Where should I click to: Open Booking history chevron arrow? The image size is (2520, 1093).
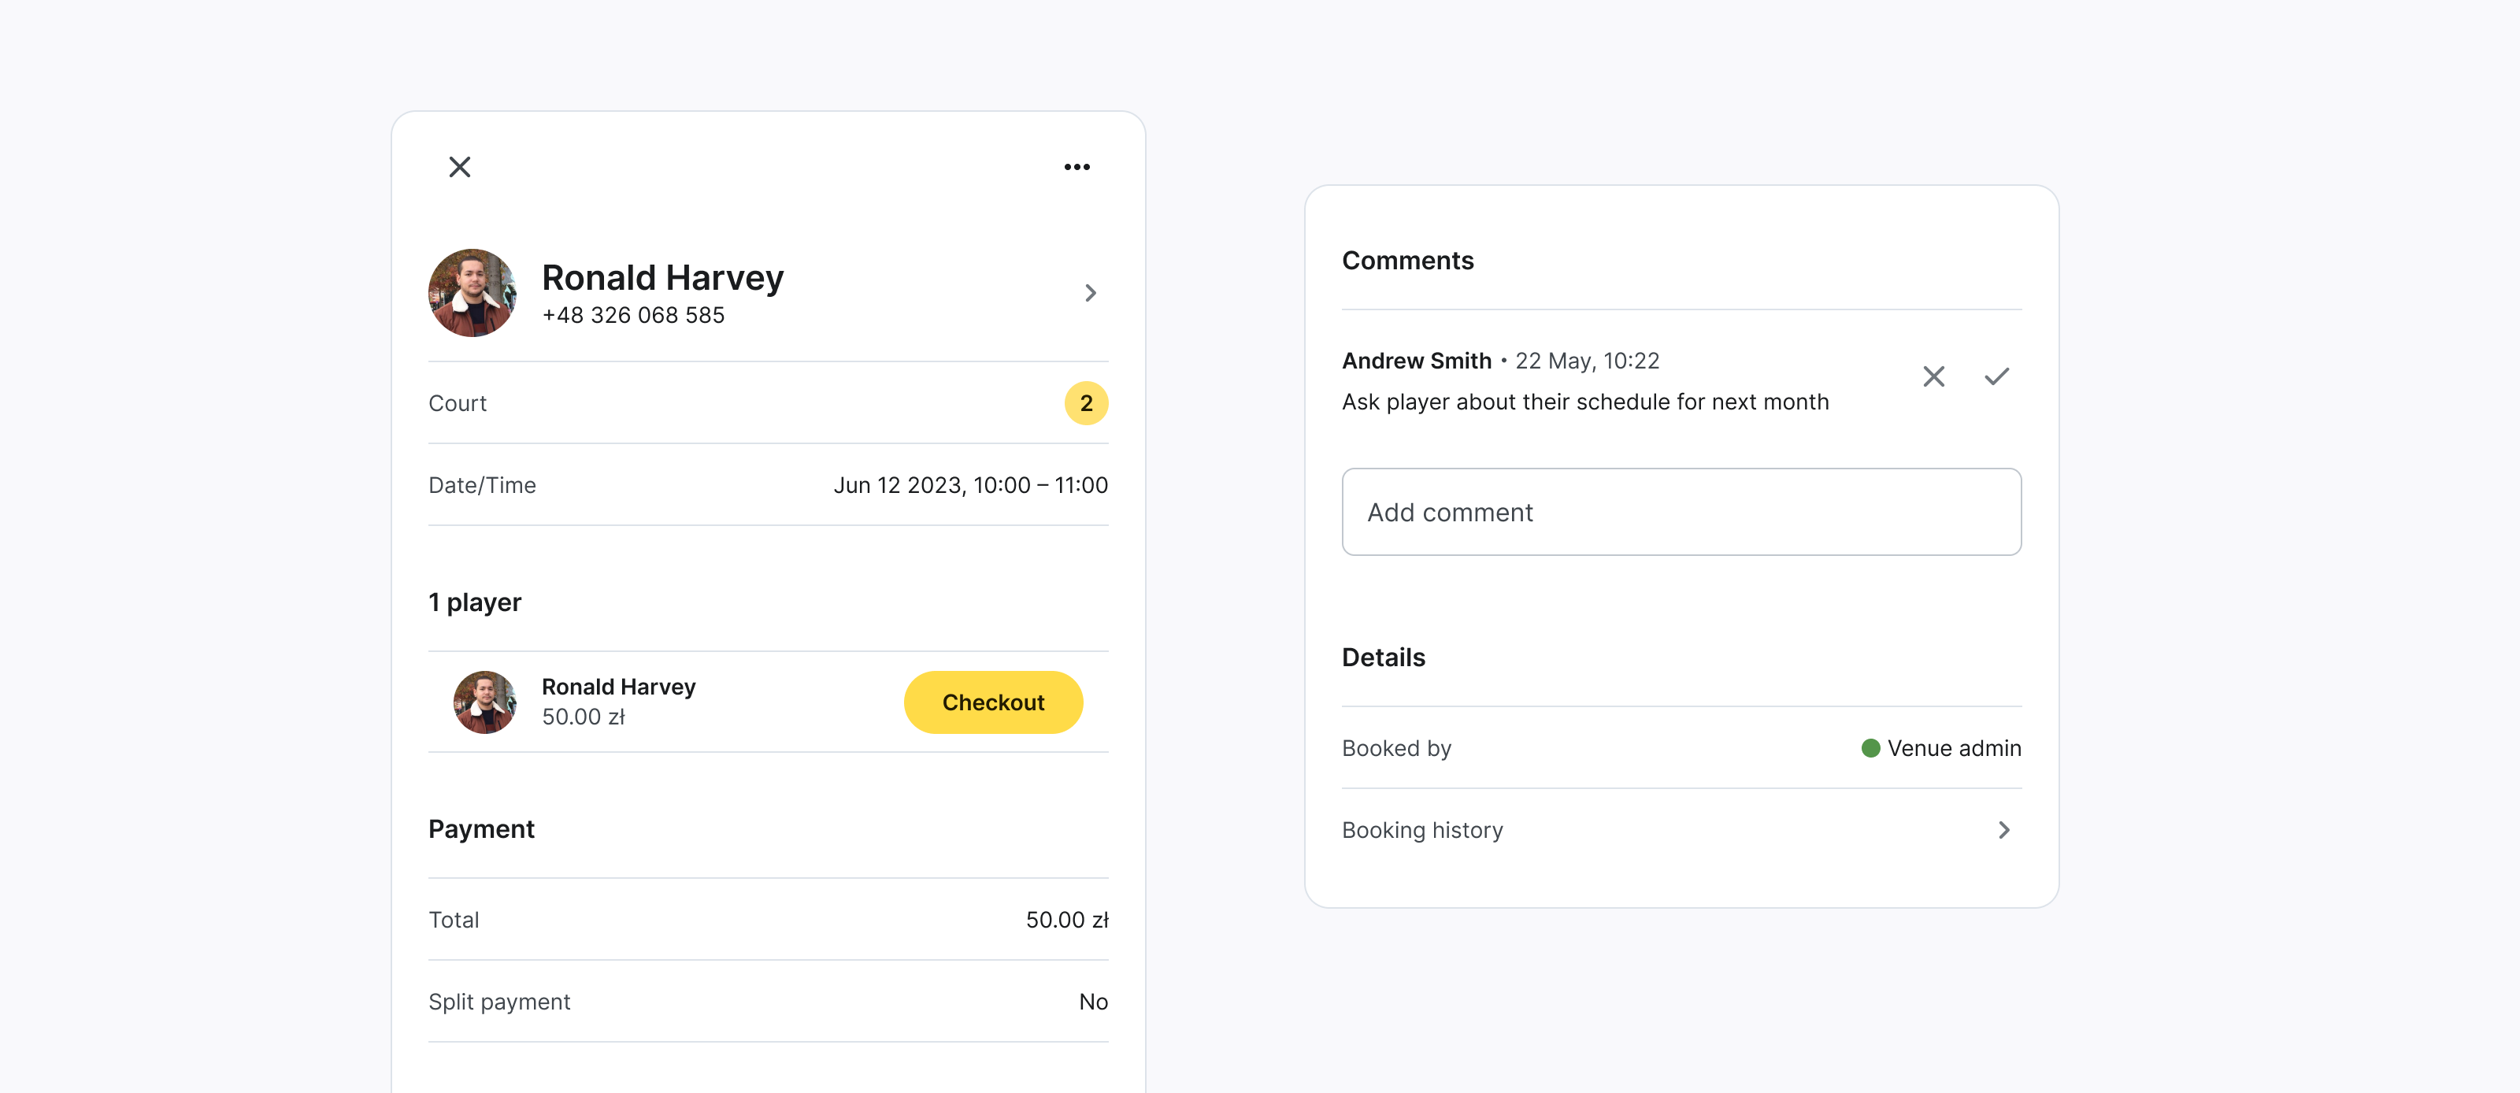pos(2003,830)
